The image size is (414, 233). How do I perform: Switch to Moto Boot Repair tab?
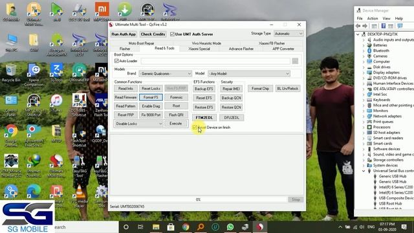click(x=141, y=43)
